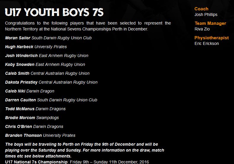The width and height of the screenshot is (234, 164).
Task: Select team manager Riva Zio
Action: 202,29
